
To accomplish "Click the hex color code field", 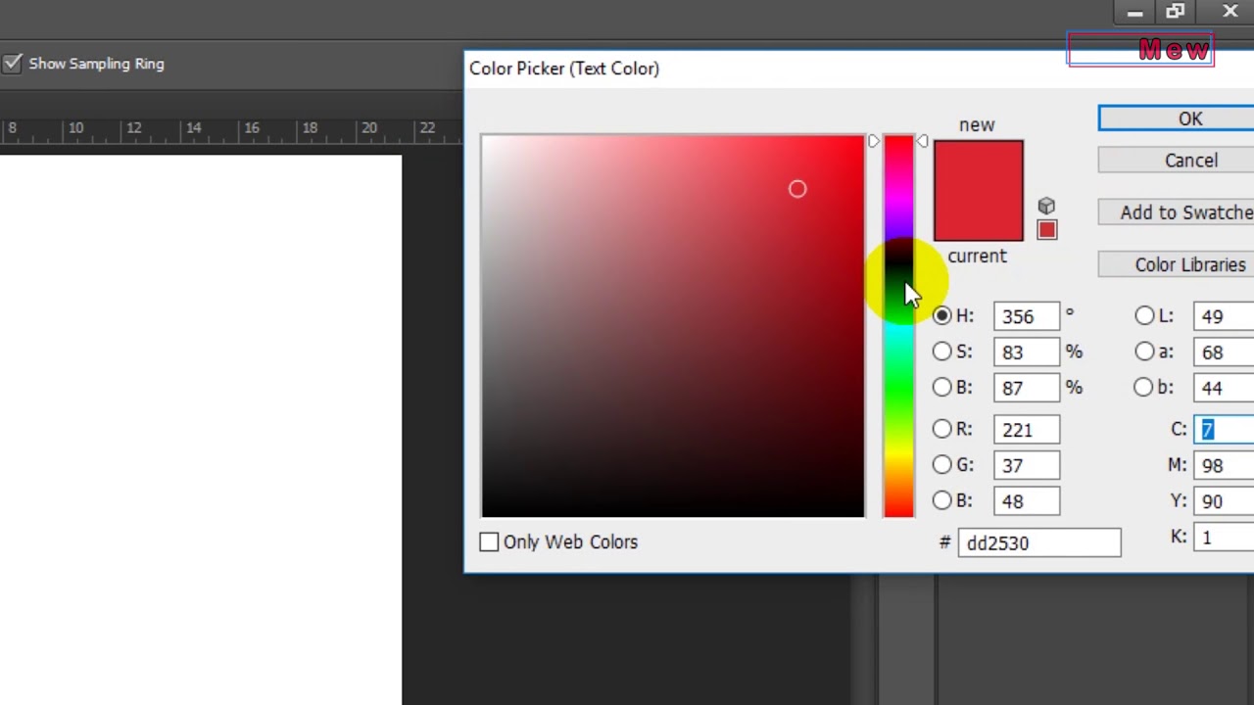I will coord(1038,542).
